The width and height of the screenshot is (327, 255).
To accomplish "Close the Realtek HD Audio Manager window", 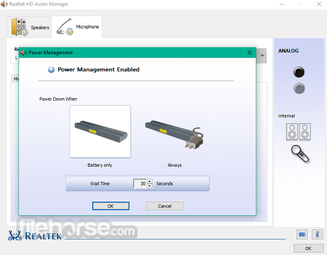I will pyautogui.click(x=319, y=4).
